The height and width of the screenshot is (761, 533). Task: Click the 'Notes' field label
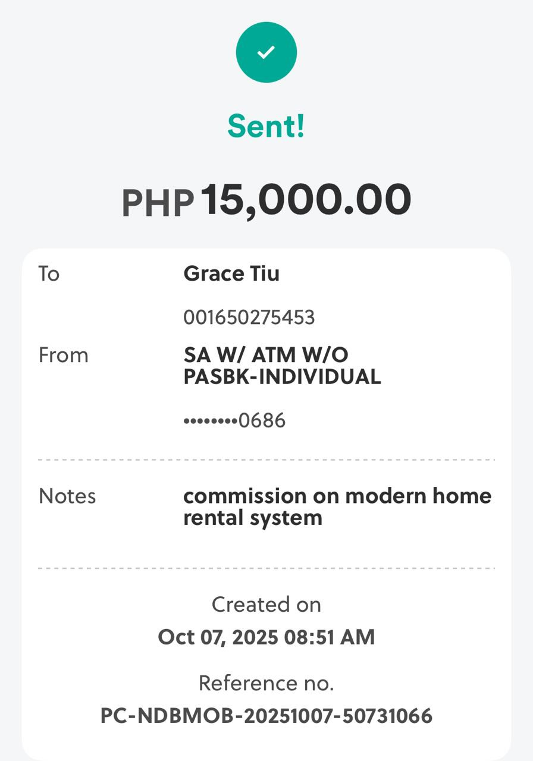67,496
